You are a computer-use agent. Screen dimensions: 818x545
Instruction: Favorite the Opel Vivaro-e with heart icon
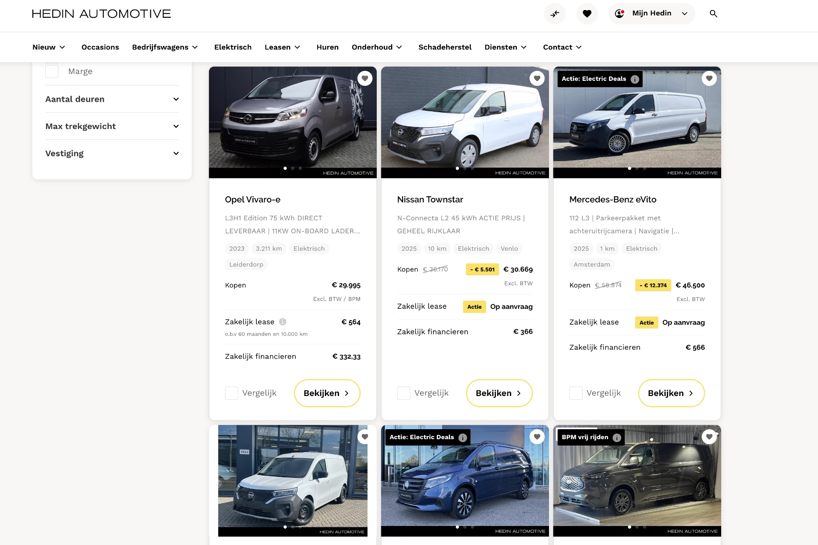click(365, 79)
